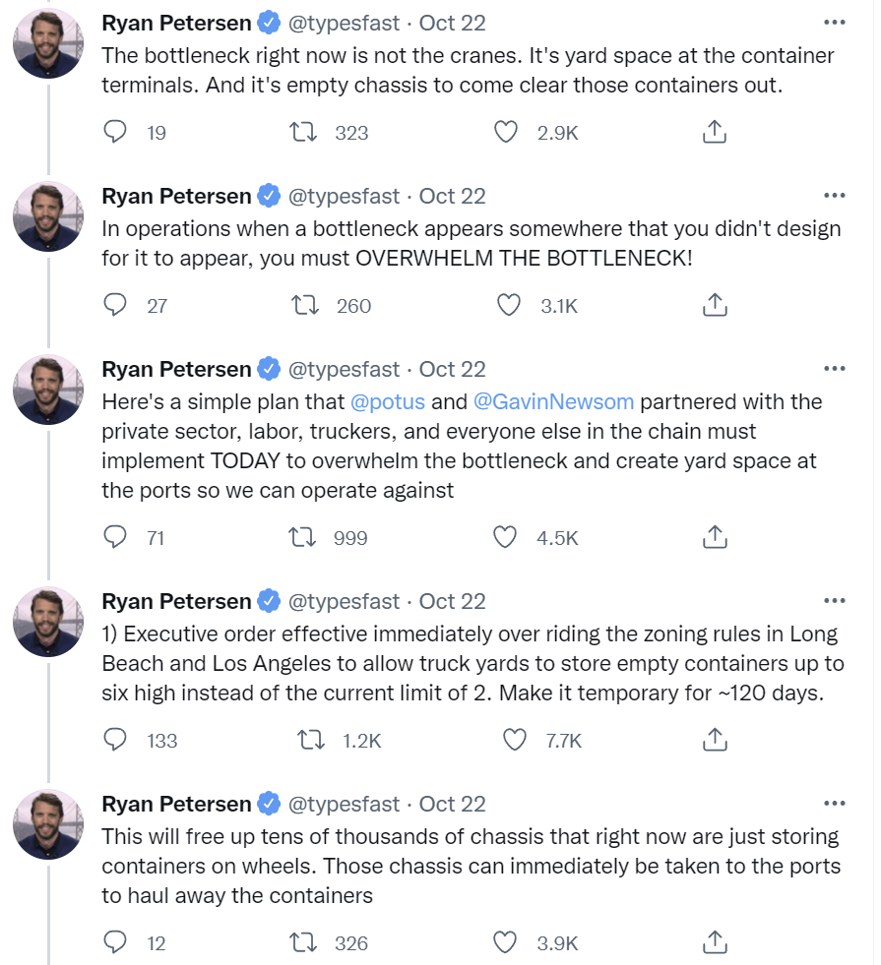Open the @typesfast handle on the second tweet
Screen dimensions: 881x965
tap(344, 196)
